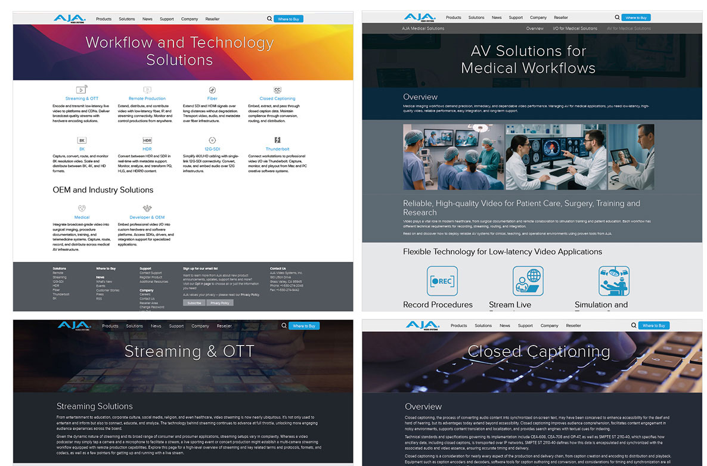Click the Record Procedures REC icon
The width and height of the screenshot is (707, 466).
tap(442, 281)
